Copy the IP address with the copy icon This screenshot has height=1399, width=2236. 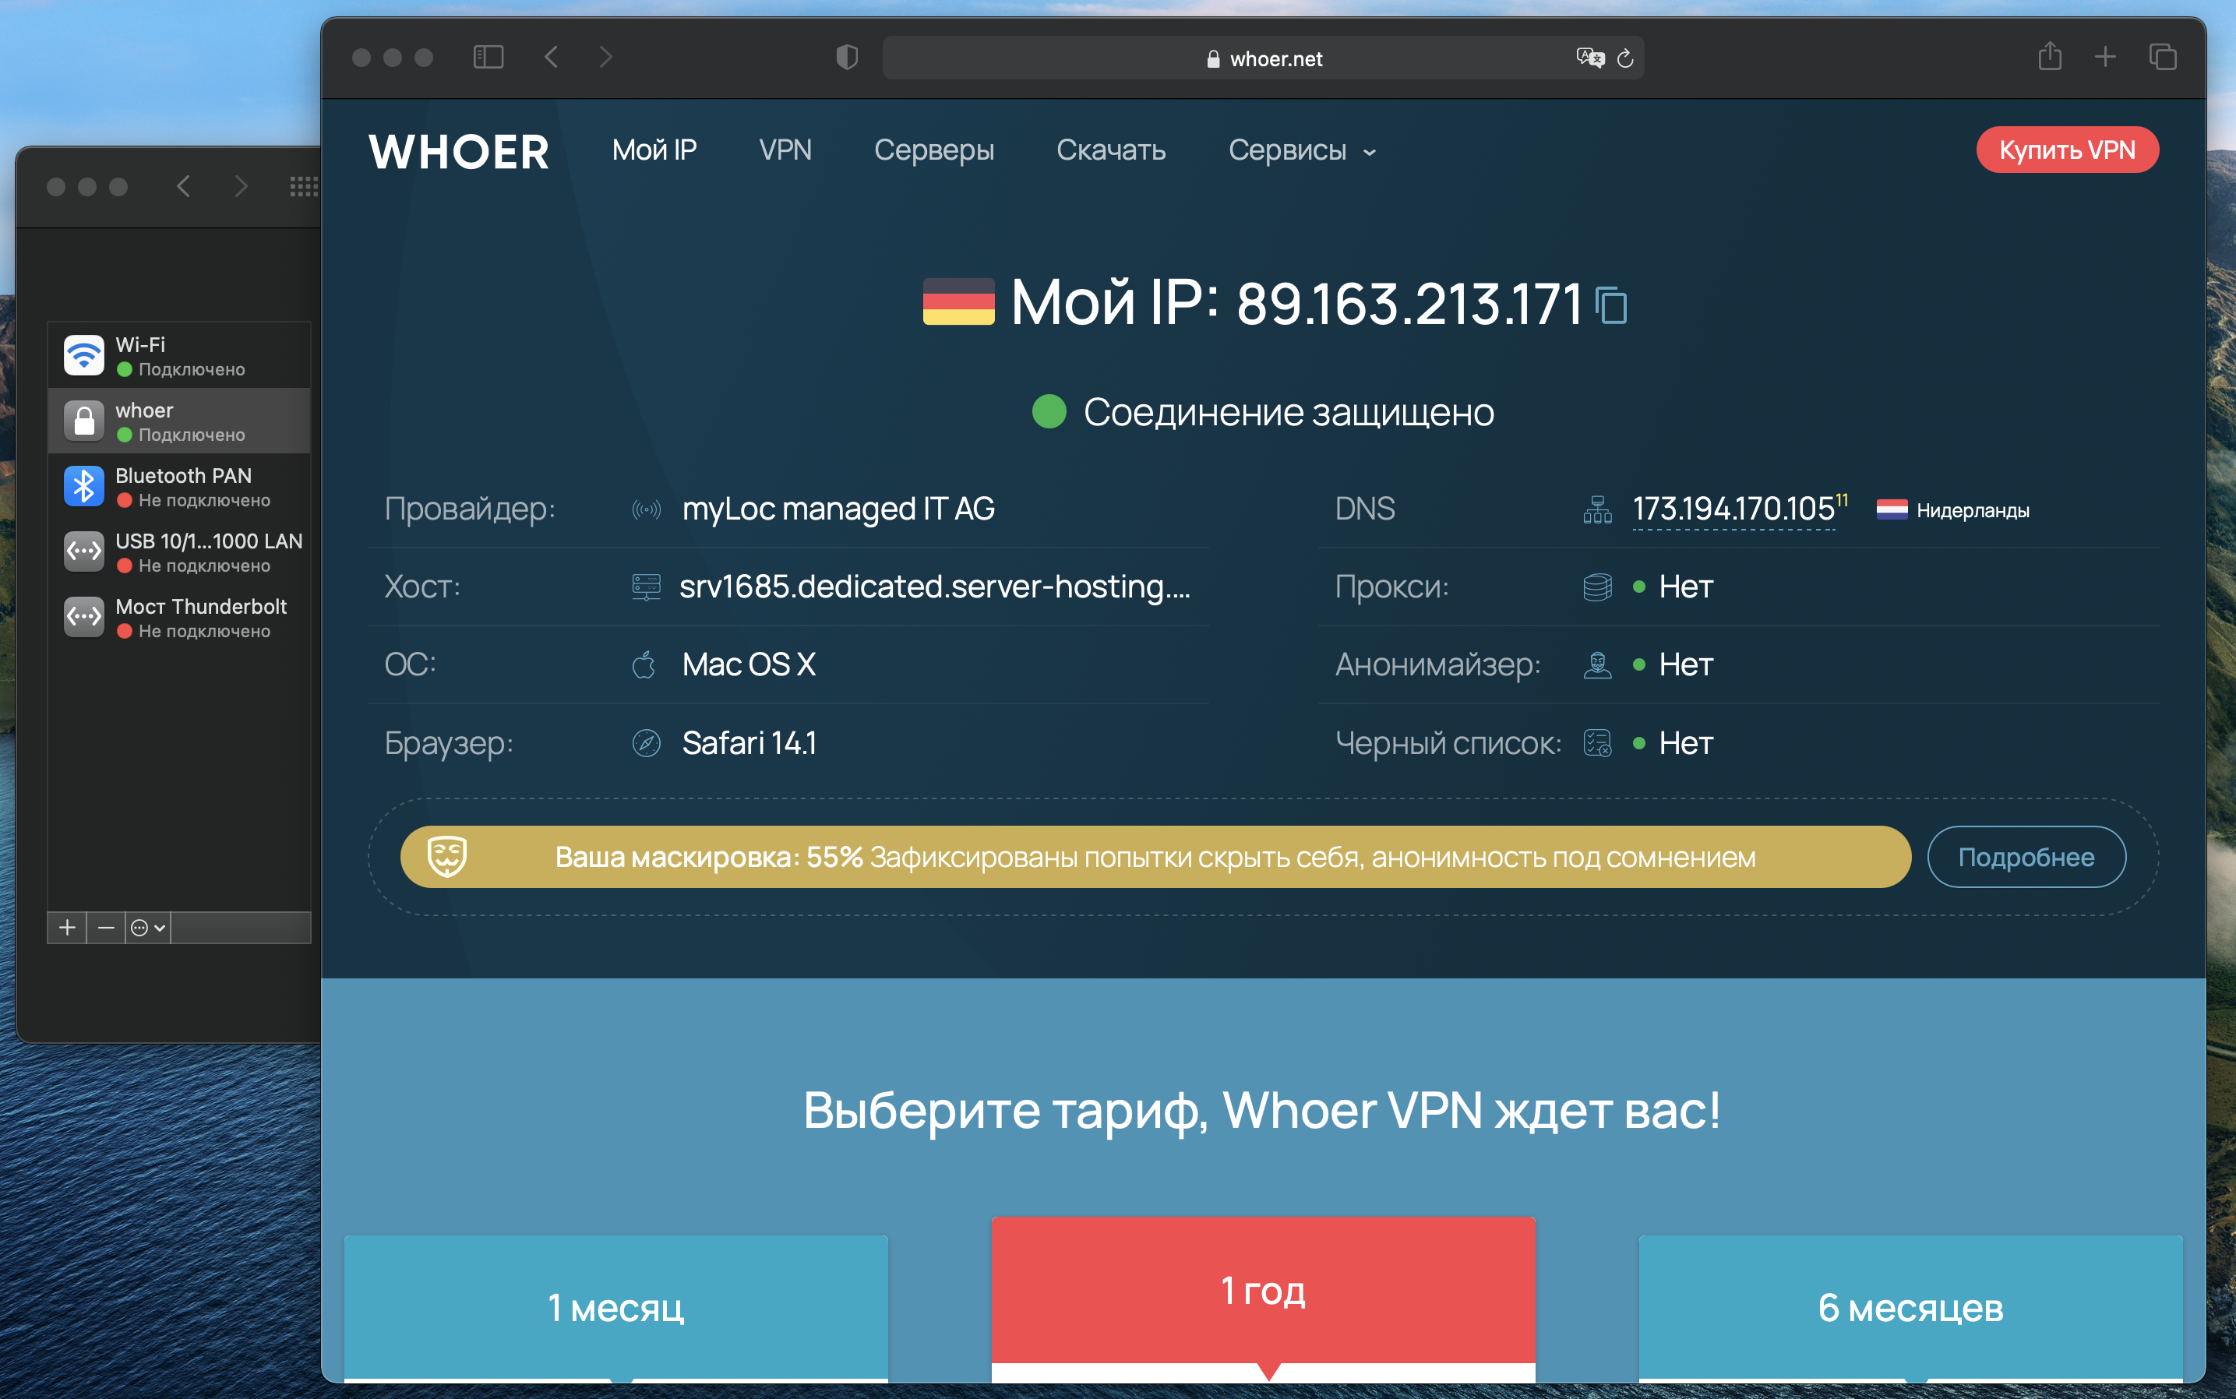pyautogui.click(x=1611, y=305)
